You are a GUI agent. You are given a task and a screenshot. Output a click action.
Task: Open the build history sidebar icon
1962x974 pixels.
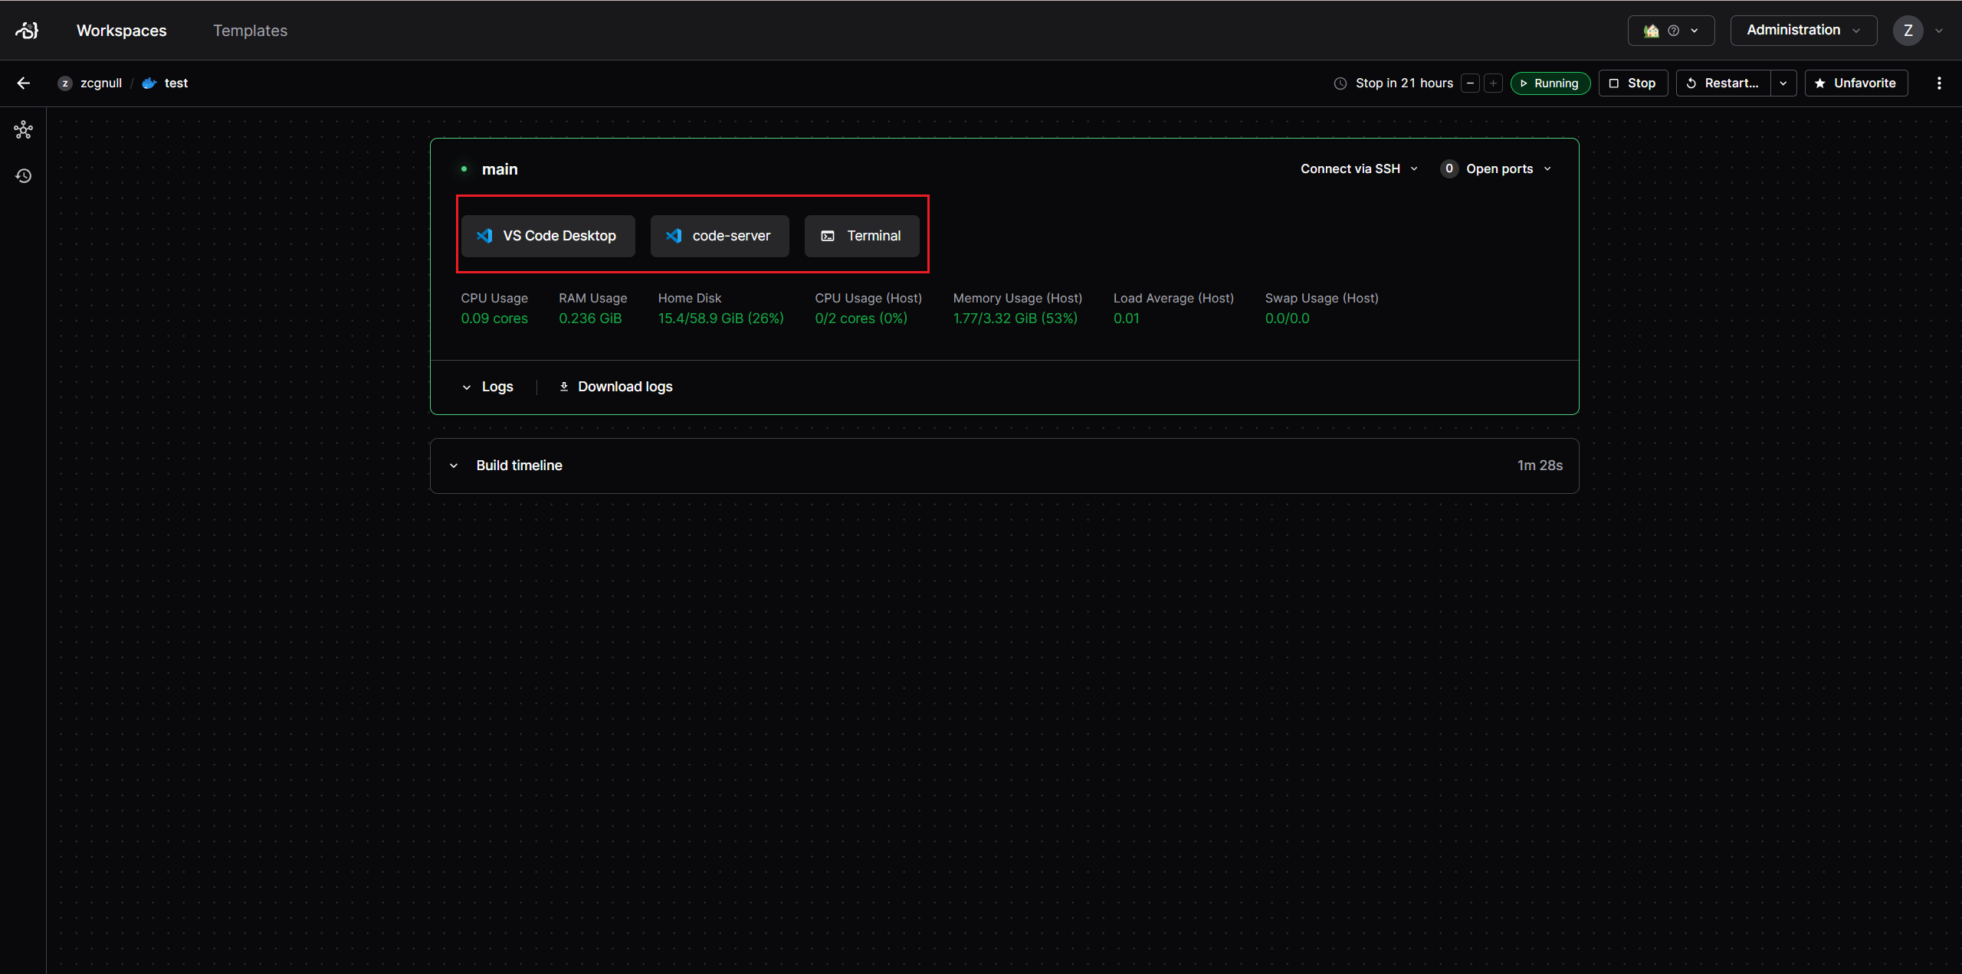point(24,176)
